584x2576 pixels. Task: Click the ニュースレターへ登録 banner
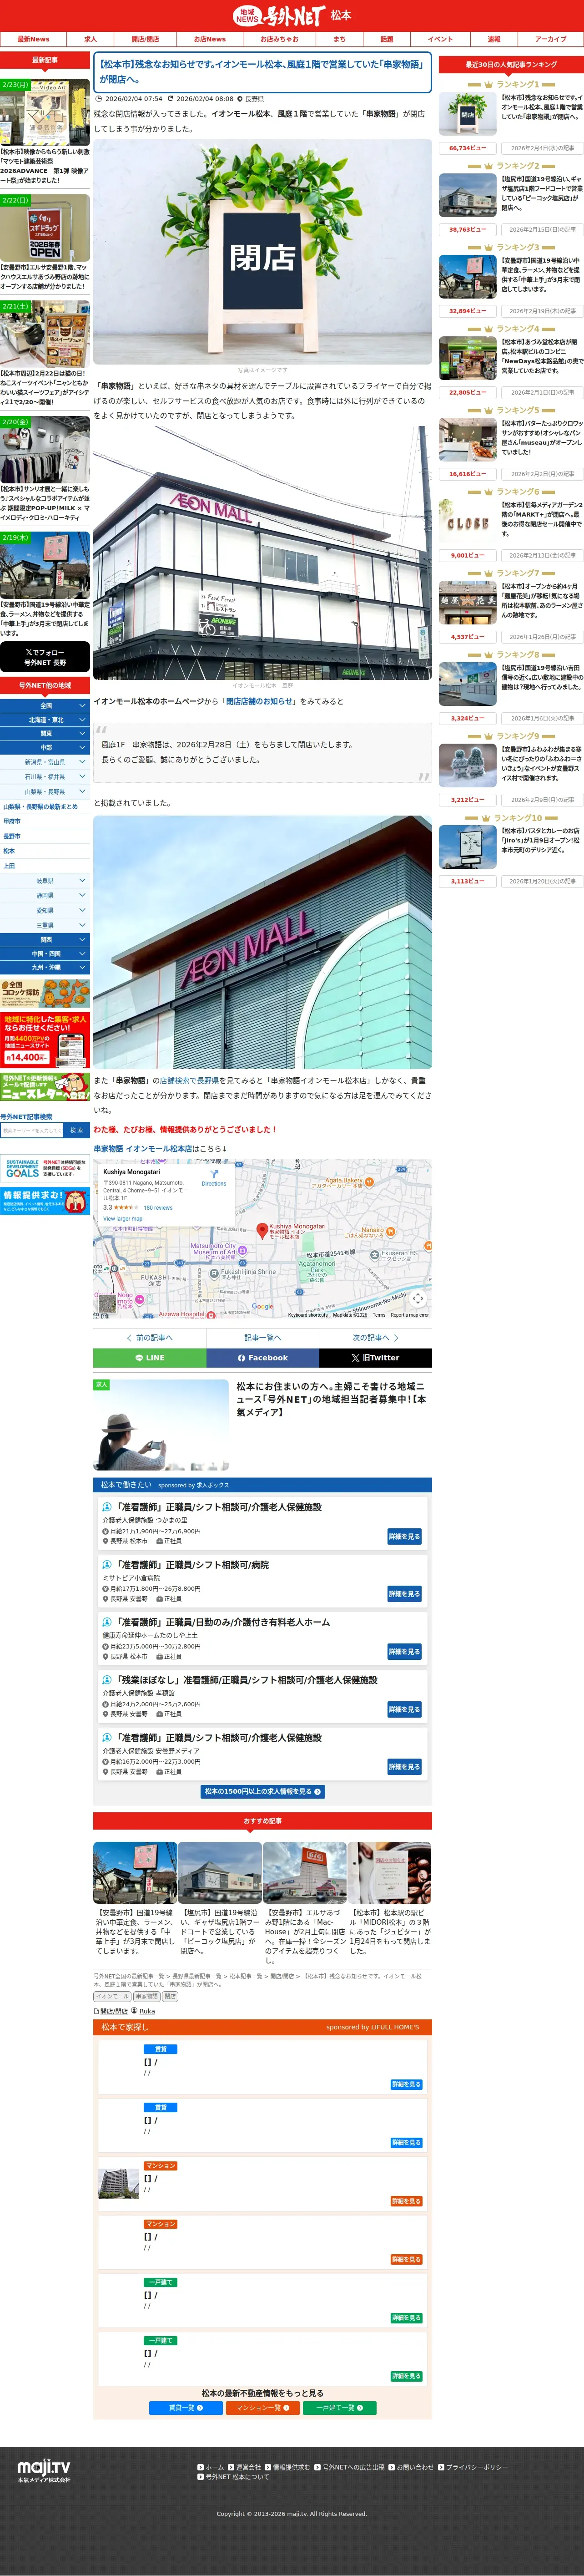click(45, 1087)
